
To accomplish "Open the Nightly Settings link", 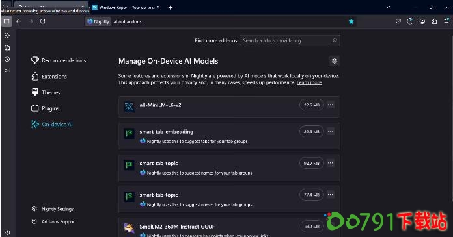I will pyautogui.click(x=53, y=209).
